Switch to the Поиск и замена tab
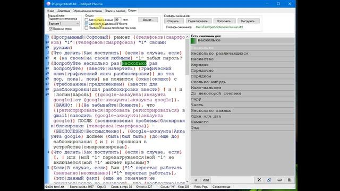The height and width of the screenshot is (191, 340). coord(115,11)
